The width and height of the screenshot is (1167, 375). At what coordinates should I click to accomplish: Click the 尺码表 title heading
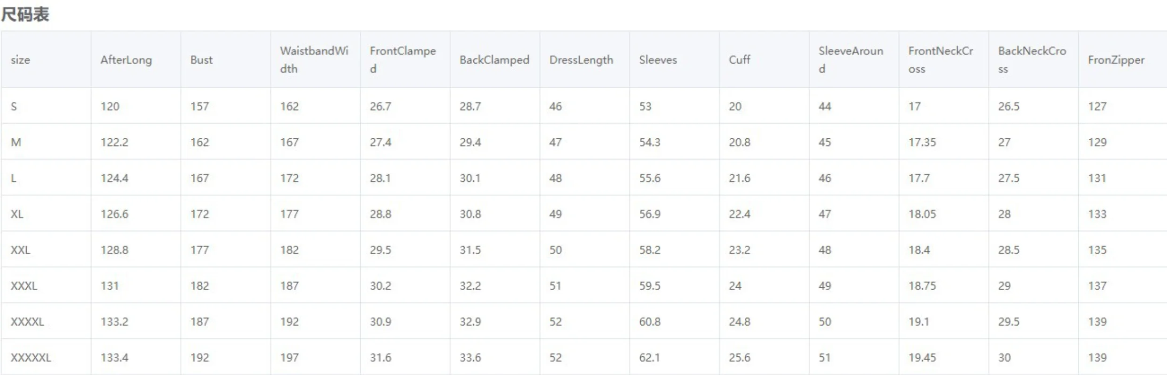(25, 14)
